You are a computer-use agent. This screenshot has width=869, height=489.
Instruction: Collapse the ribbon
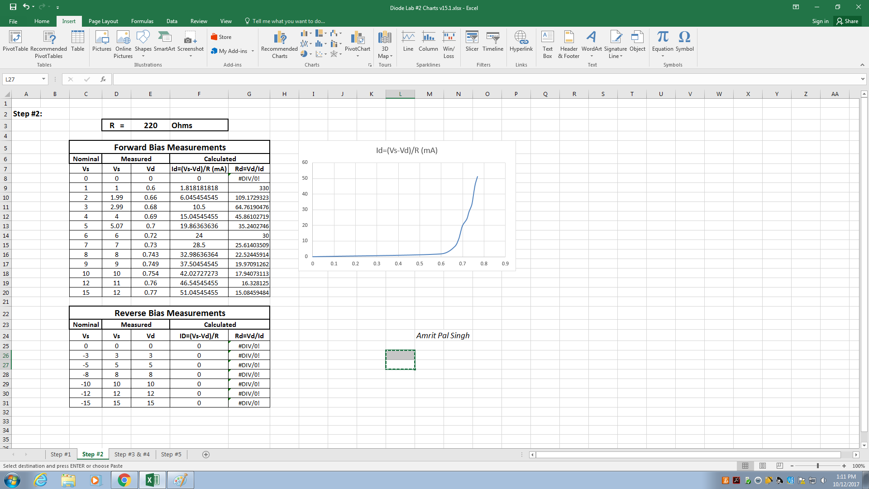point(862,65)
